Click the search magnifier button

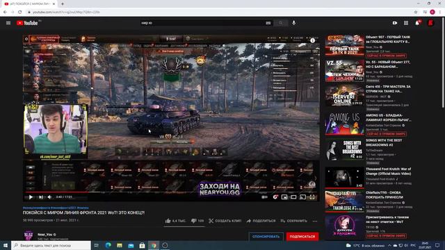point(281,23)
